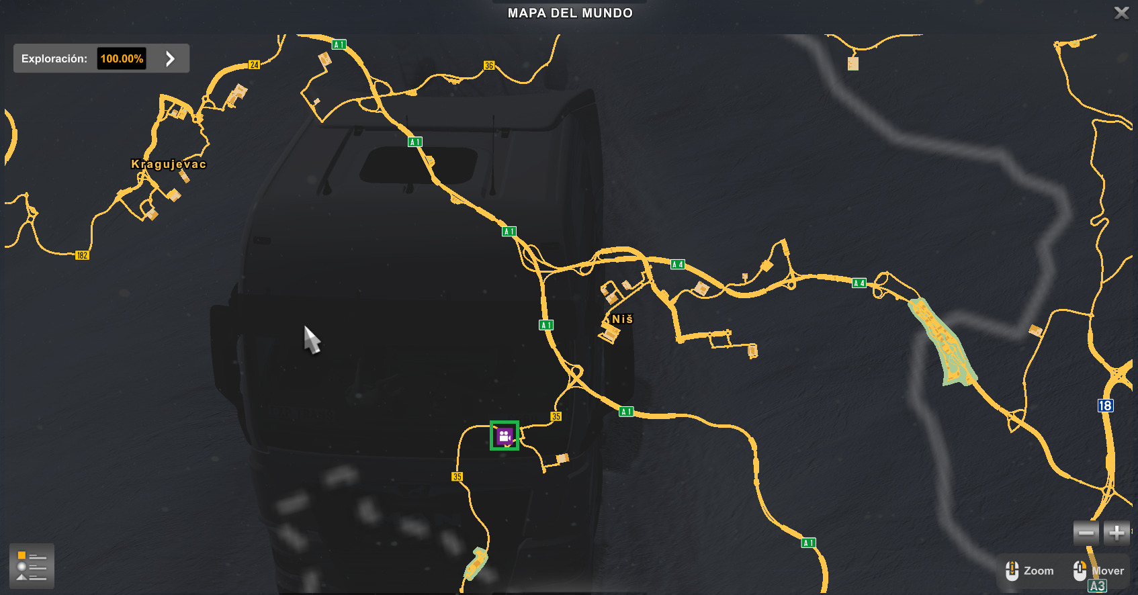1138x595 pixels.
Task: Click the Kragujevac city label
Action: point(169,164)
